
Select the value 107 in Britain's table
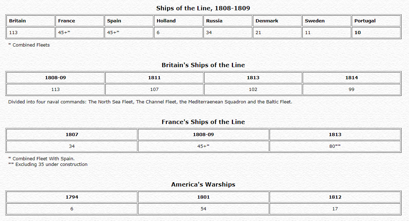coord(154,90)
